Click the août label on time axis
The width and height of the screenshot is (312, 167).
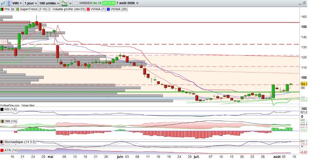pyautogui.click(x=277, y=157)
